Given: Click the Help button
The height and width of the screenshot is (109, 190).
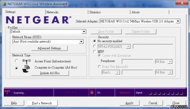Looking at the screenshot, I should (x=14, y=103).
